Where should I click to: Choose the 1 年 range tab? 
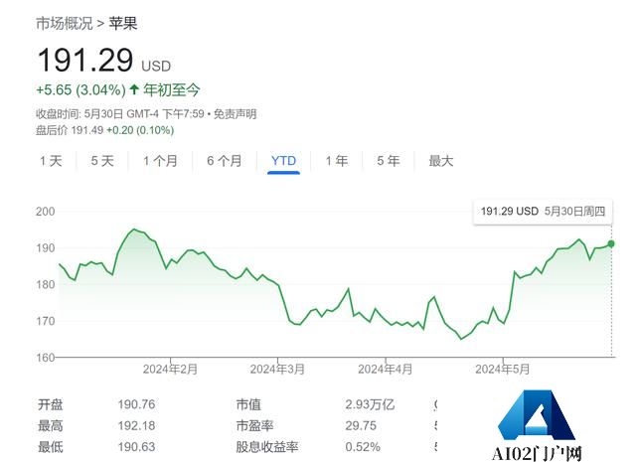point(337,161)
